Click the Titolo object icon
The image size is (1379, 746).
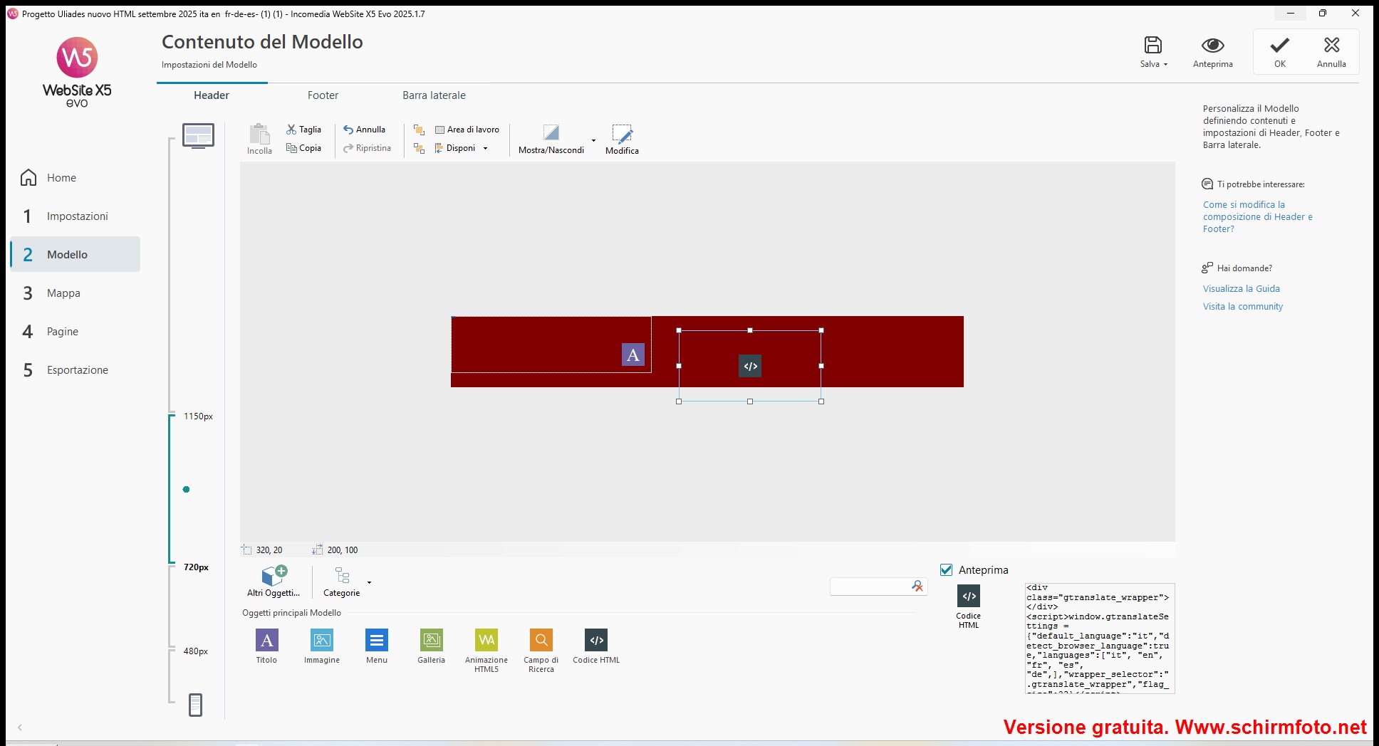266,641
